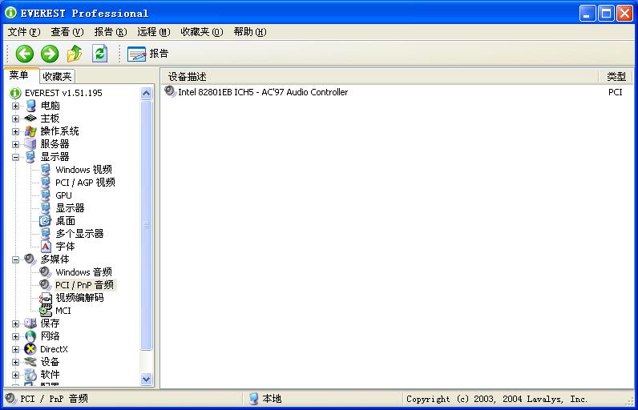
Task: Expand the 电脑 tree node
Action: 15,106
